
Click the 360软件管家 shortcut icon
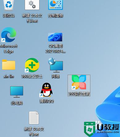(x=79, y=82)
